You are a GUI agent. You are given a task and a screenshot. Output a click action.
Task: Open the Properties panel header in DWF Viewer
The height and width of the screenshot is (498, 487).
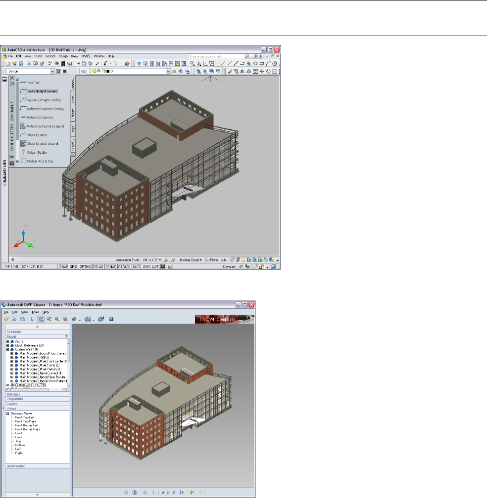click(38, 399)
